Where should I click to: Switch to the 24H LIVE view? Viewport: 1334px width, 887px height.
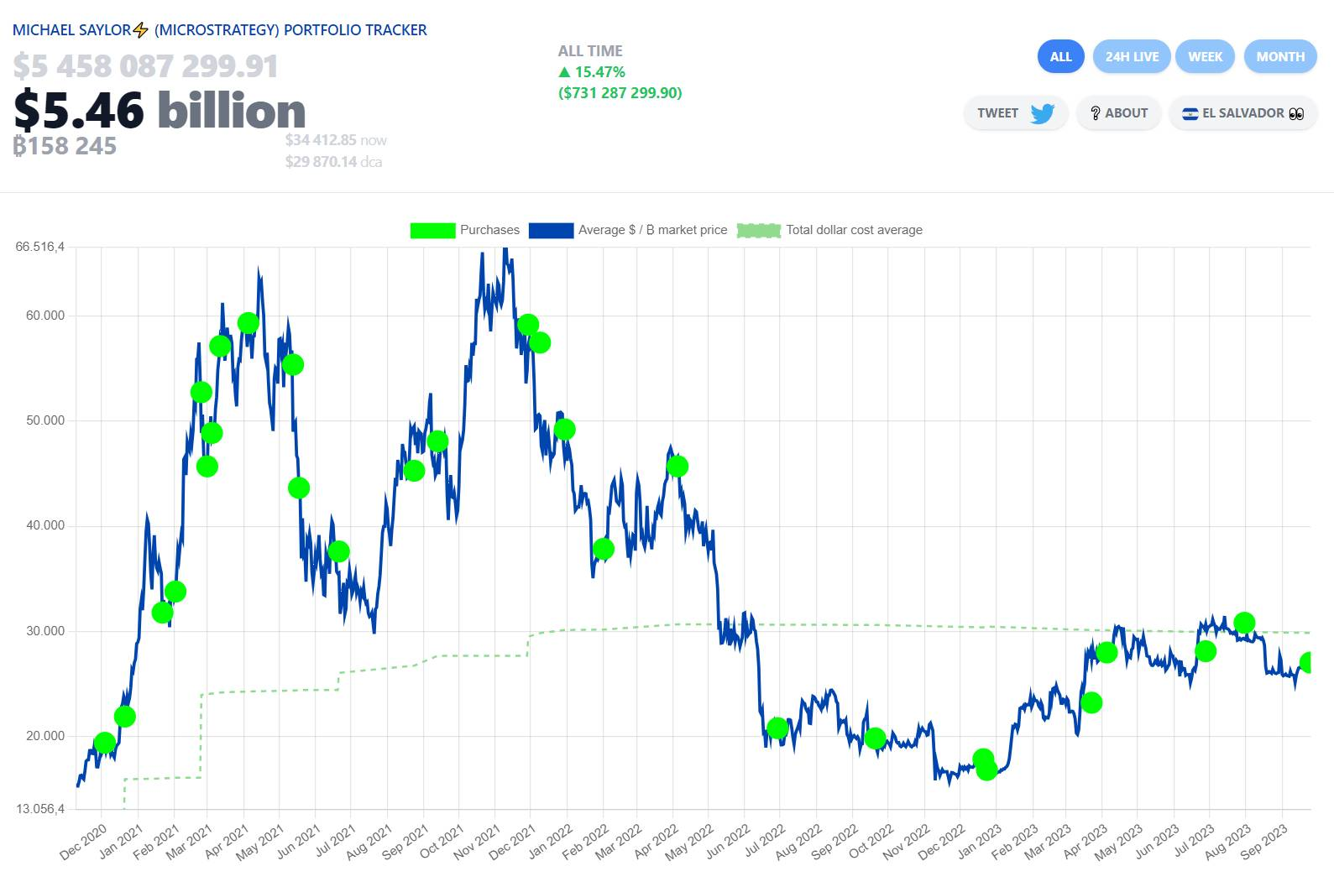tap(1132, 56)
